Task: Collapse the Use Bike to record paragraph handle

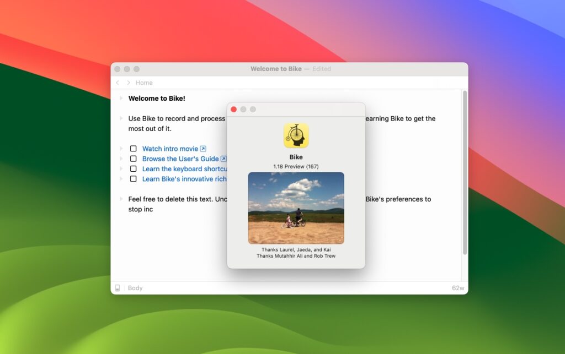Action: (x=122, y=118)
